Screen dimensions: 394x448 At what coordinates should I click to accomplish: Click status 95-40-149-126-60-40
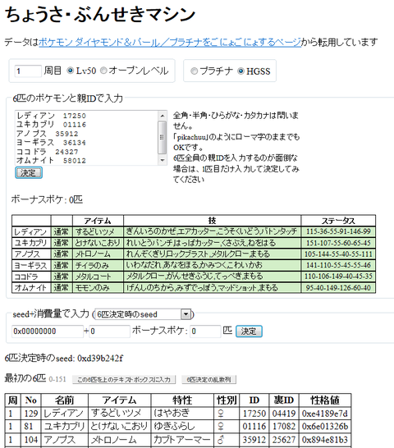click(338, 287)
